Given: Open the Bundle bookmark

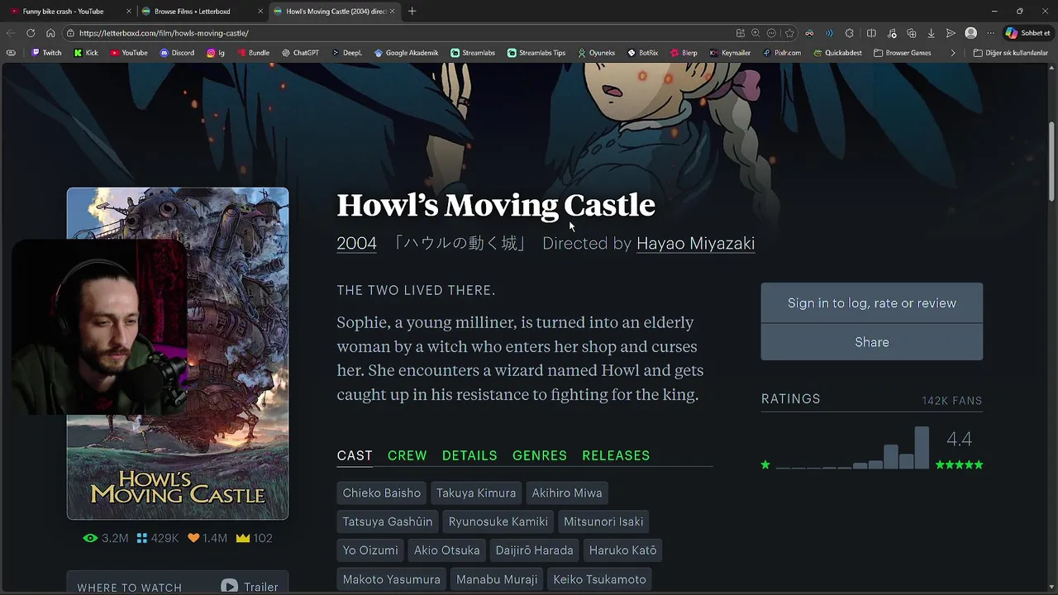Looking at the screenshot, I should pyautogui.click(x=253, y=53).
